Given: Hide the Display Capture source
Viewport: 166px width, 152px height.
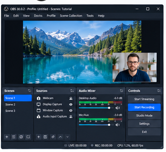Looking at the screenshot, I should point(71,104).
